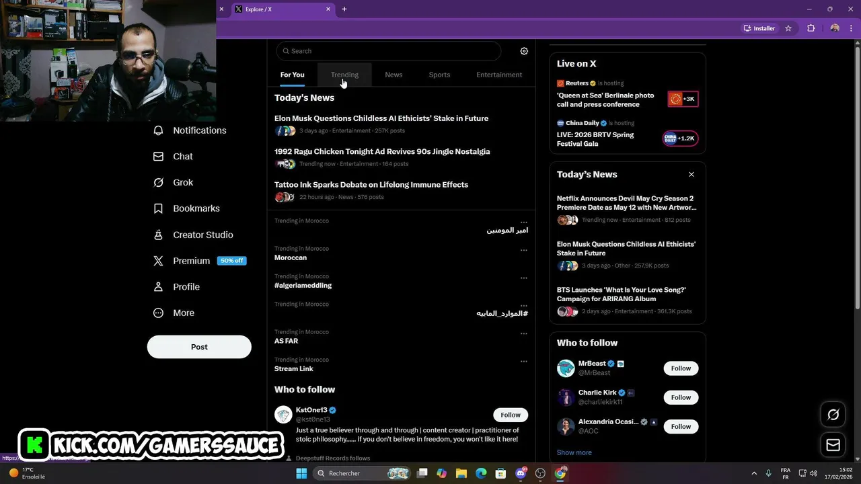
Task: Click the More circle icon in the sidebar
Action: [x=158, y=313]
